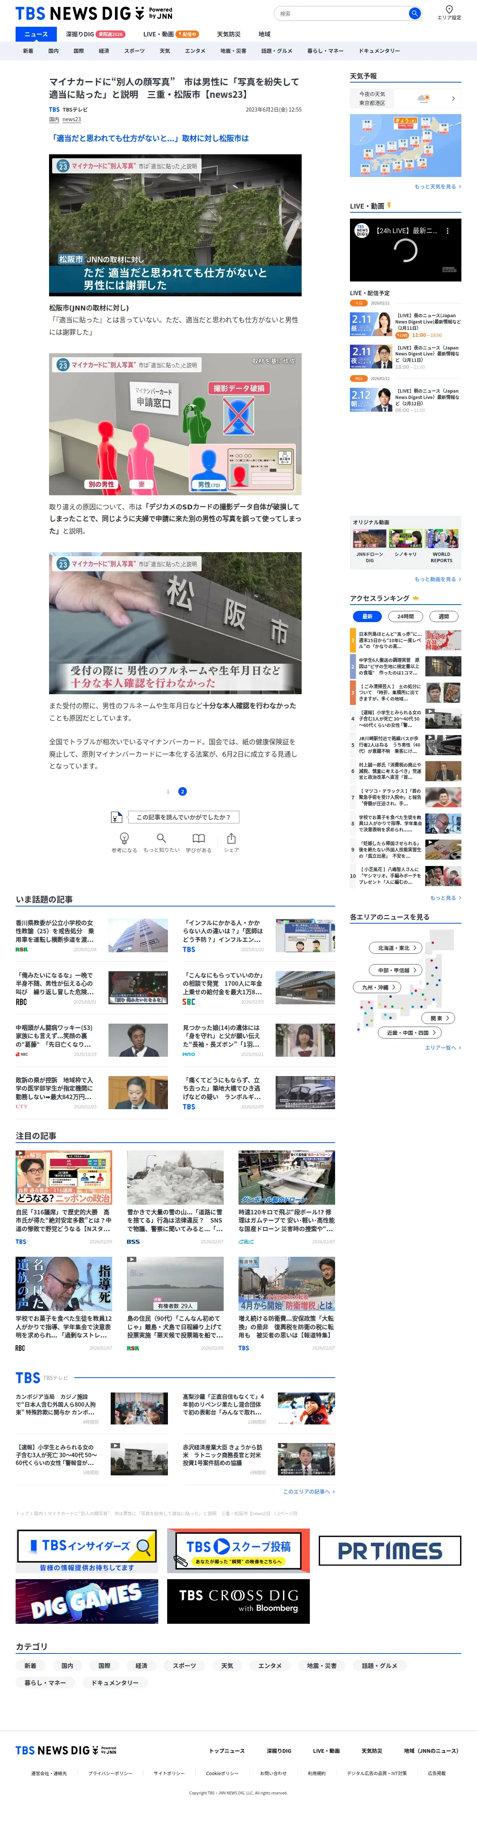Viewport: 477px width, 1845px height.
Task: Select the LIVE・動画 main tab
Action: coord(170,34)
